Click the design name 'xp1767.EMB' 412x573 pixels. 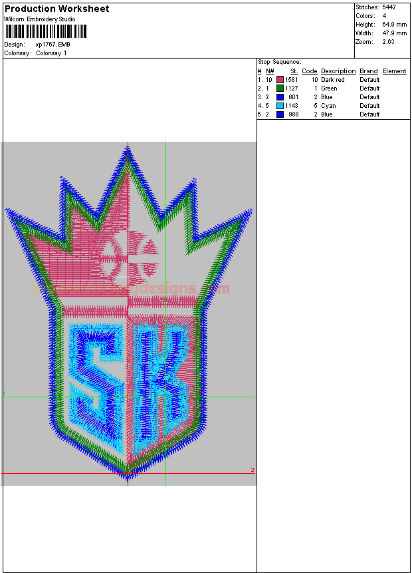tap(53, 44)
